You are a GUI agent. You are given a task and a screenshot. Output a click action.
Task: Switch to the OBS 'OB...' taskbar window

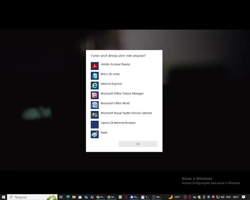(x=156, y=197)
